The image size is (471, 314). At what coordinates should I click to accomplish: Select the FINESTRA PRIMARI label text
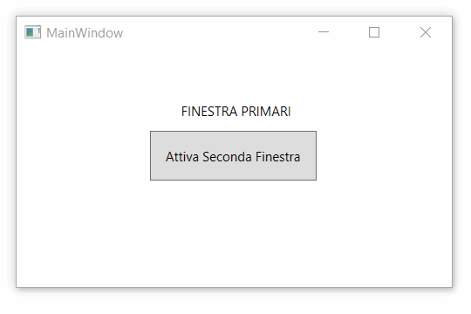coord(235,112)
